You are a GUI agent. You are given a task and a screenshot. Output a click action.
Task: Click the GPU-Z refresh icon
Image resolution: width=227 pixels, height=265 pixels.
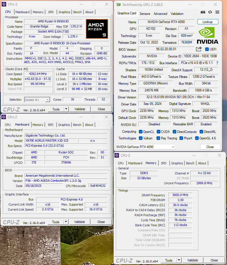210,12
